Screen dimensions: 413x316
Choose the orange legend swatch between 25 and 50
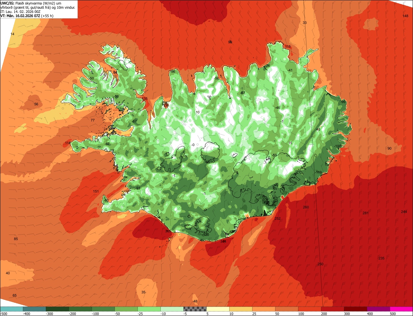coord(264,309)
